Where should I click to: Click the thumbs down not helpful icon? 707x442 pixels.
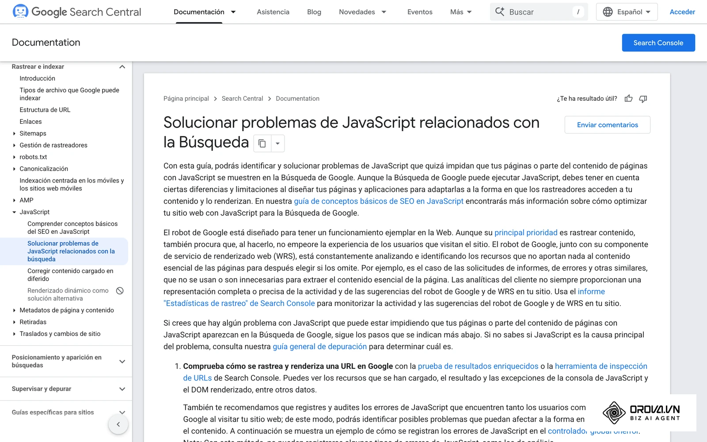coord(643,99)
